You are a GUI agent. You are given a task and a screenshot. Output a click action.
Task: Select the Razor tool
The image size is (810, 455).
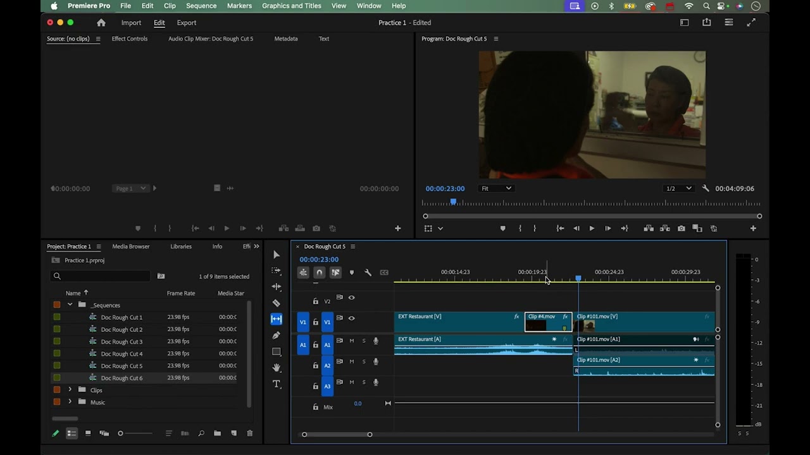[276, 303]
